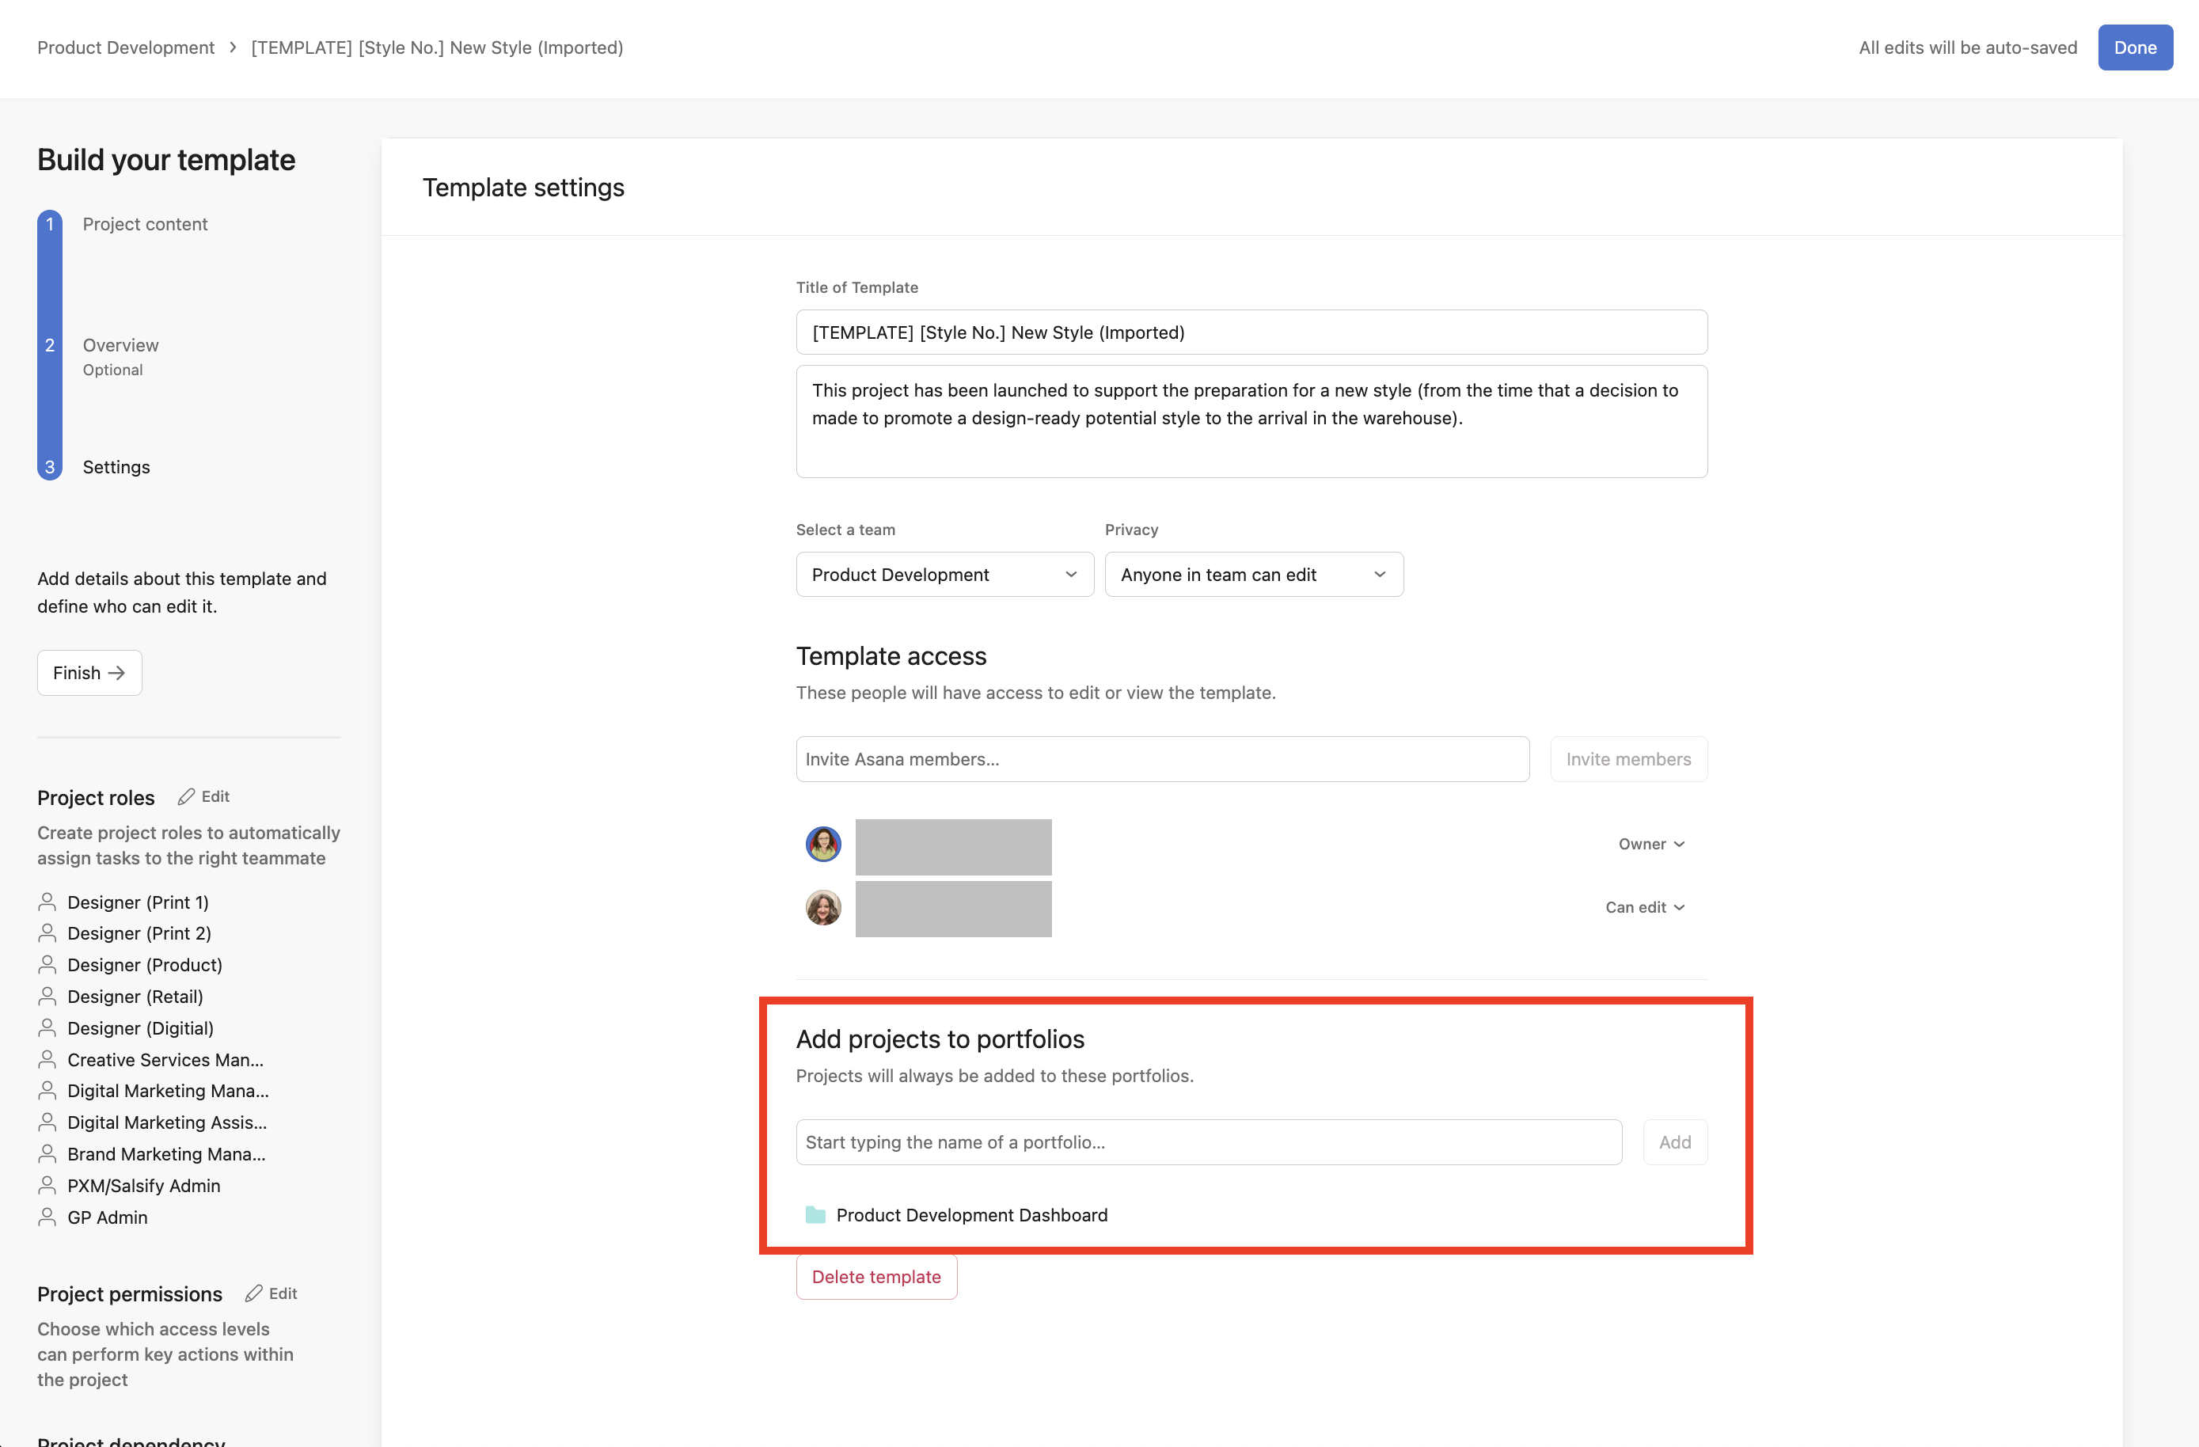The image size is (2199, 1447).
Task: Click the Designer (Print 1) role person icon
Action: [47, 902]
